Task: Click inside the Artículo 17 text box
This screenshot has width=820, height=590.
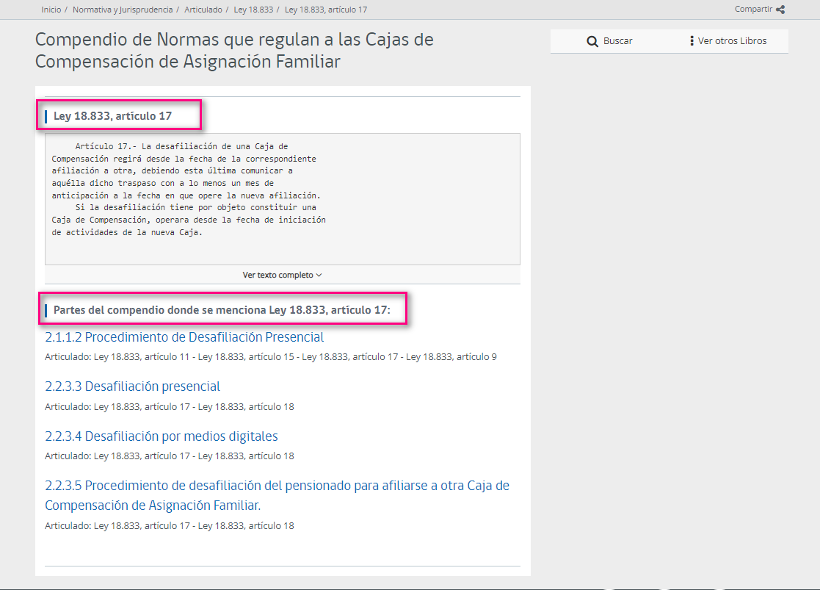Action: (282, 198)
